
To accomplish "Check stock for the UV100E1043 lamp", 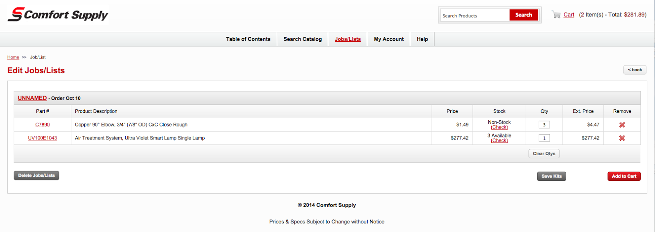I will [x=499, y=141].
